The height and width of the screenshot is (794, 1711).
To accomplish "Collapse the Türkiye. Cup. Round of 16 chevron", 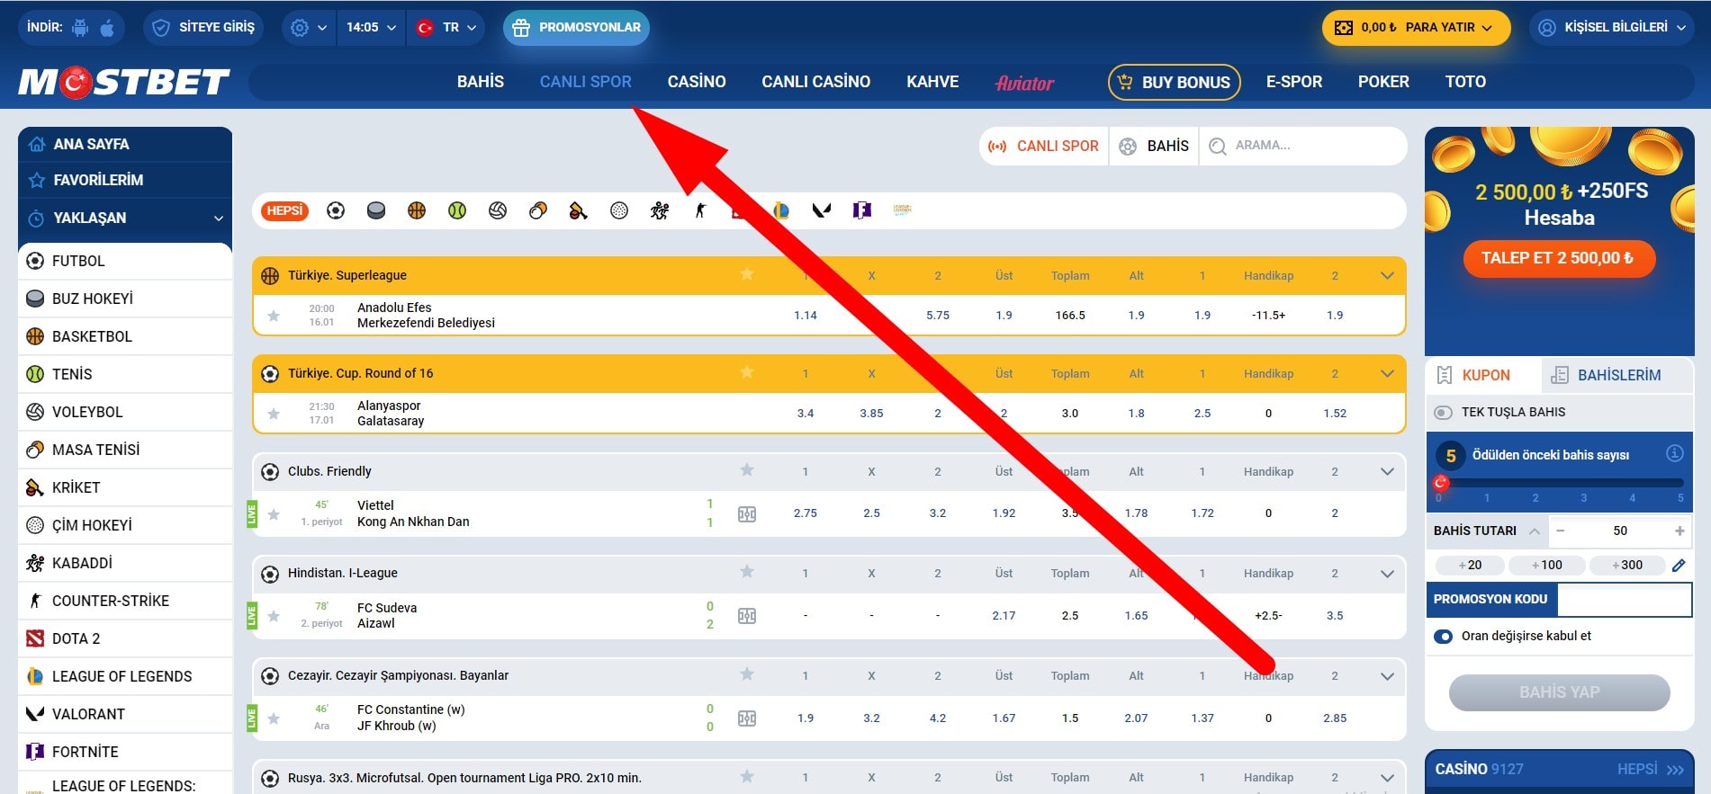I will 1387,373.
